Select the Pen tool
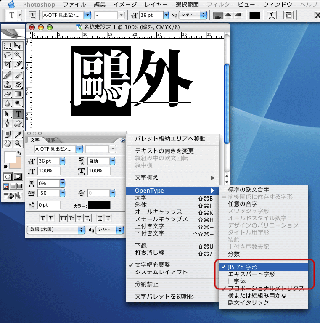 coord(8,123)
